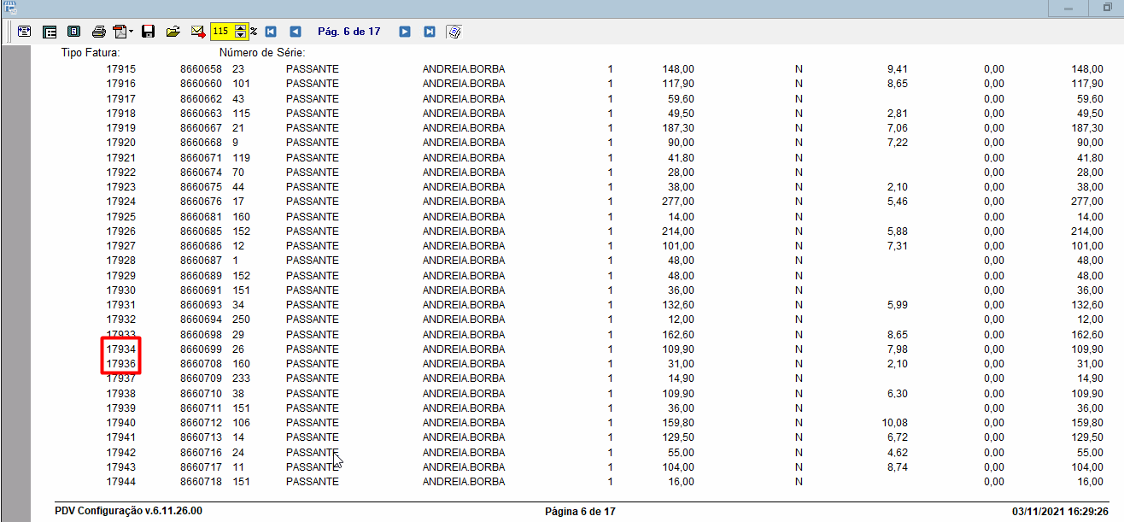Click the toolbar drag handle grip
1124x522 pixels.
point(9,32)
